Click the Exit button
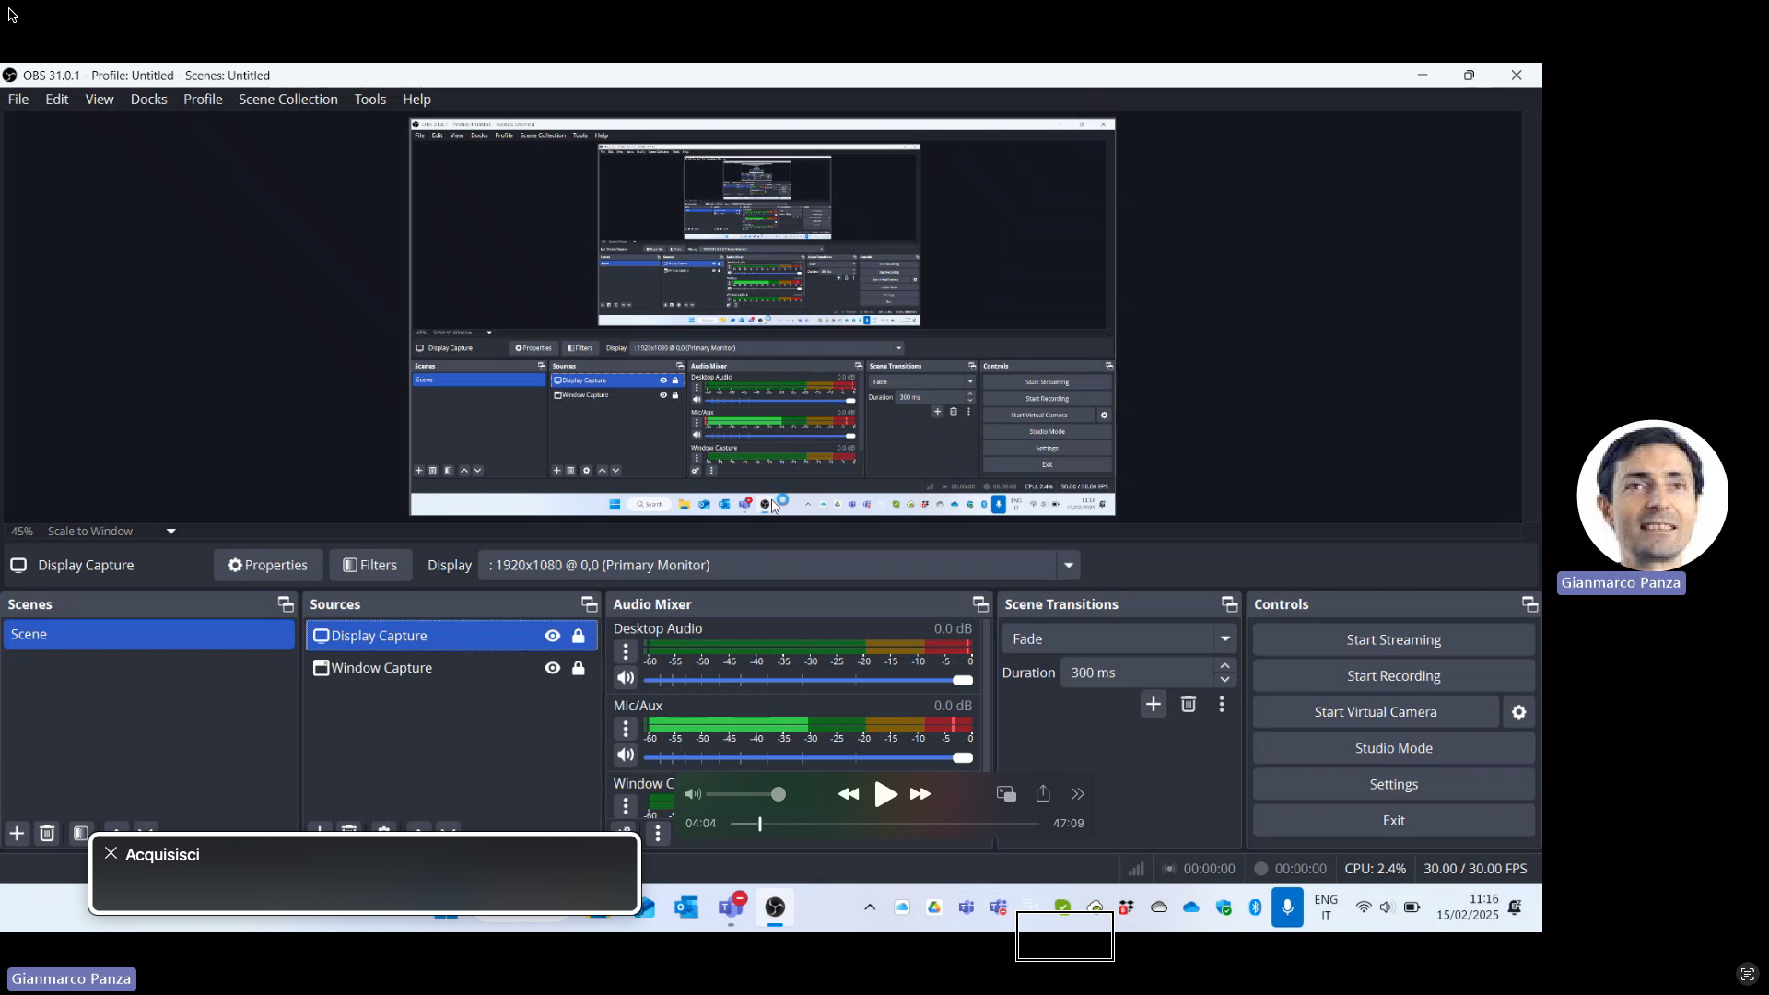 pyautogui.click(x=1393, y=821)
